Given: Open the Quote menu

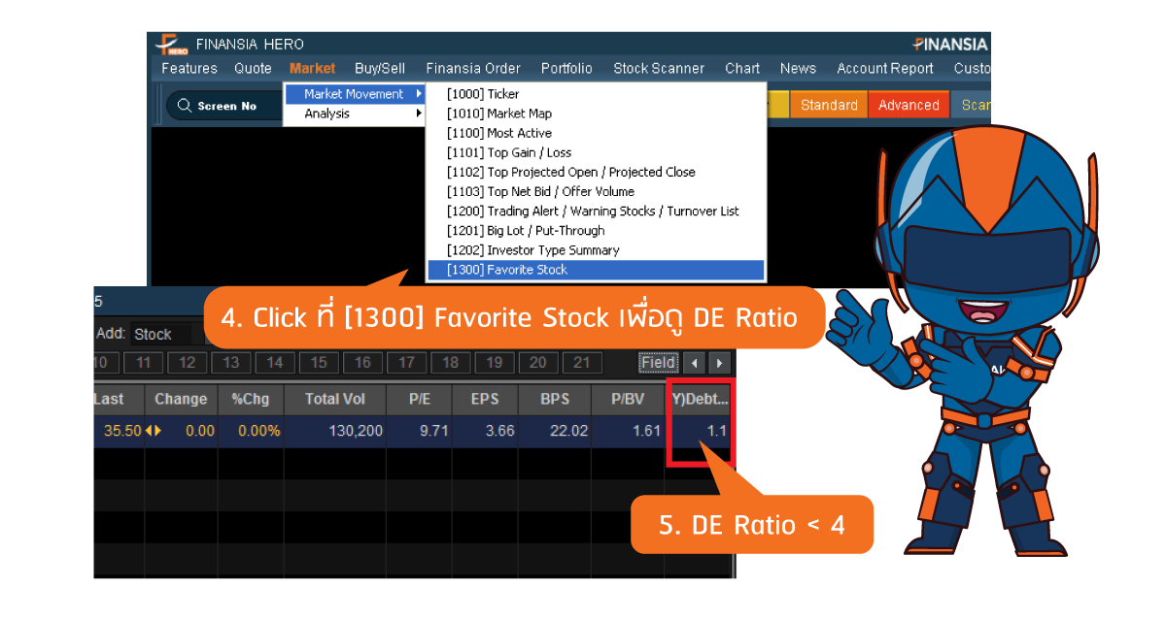Looking at the screenshot, I should [253, 68].
